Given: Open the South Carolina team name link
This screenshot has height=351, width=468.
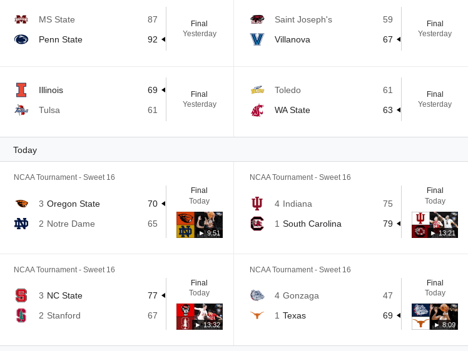Looking at the screenshot, I should 312,224.
